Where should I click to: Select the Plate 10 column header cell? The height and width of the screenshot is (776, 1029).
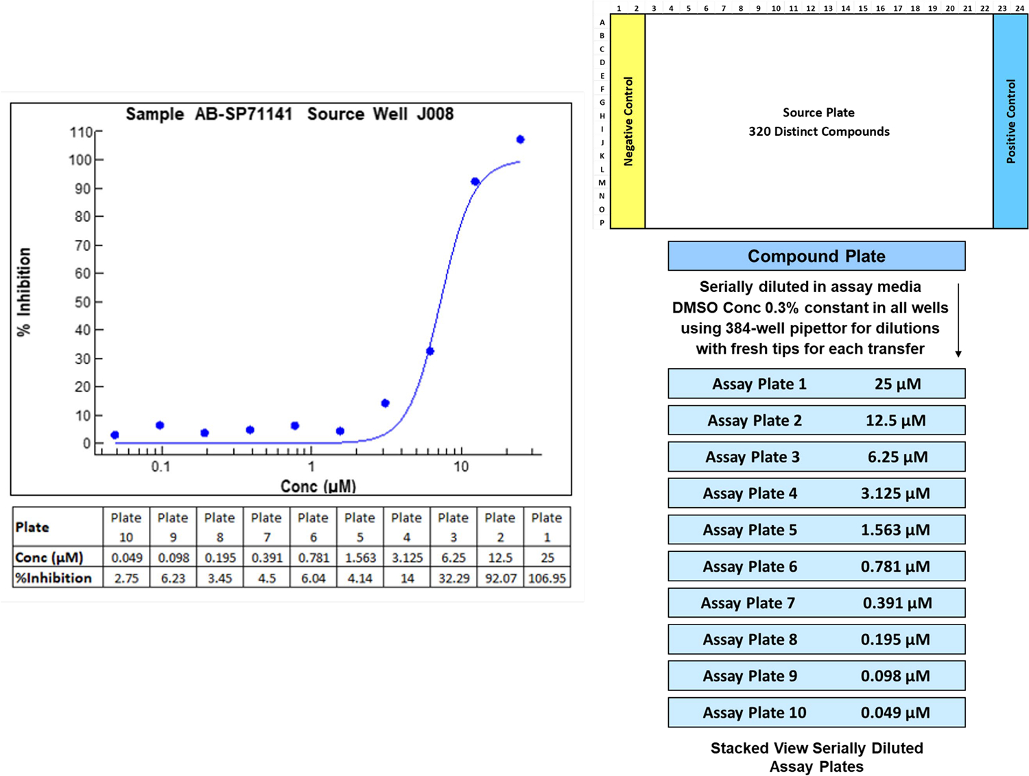click(x=126, y=526)
